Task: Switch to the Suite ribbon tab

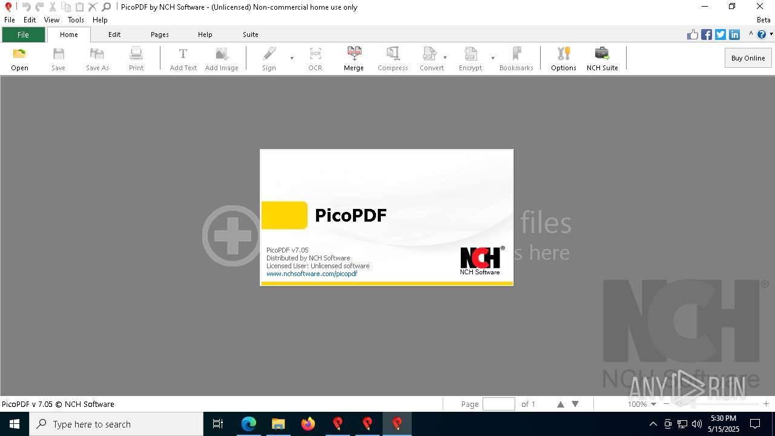Action: [251, 35]
